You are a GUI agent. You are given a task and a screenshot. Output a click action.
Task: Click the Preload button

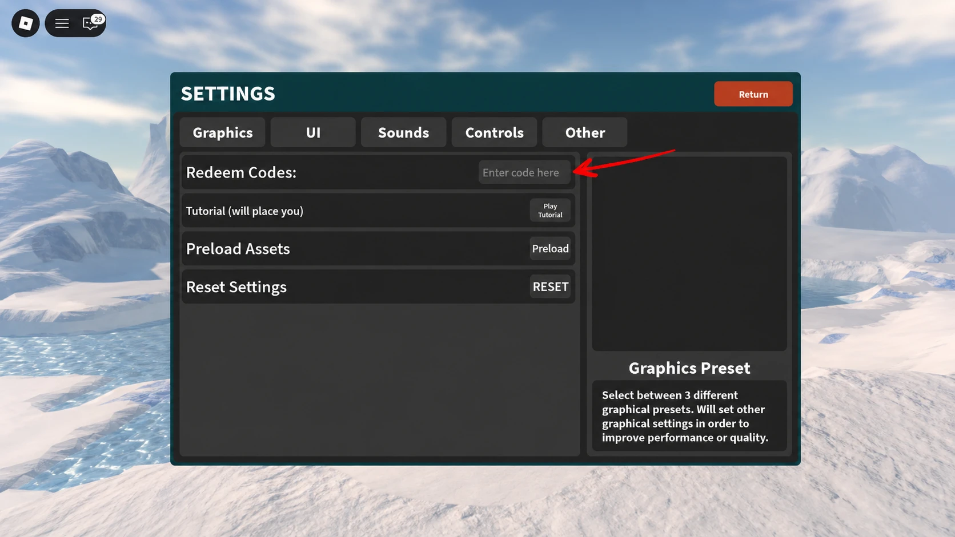(550, 248)
